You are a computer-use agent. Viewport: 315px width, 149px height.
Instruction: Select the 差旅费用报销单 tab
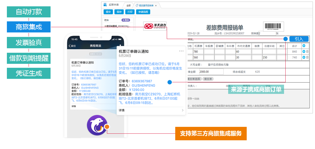tap(146, 6)
